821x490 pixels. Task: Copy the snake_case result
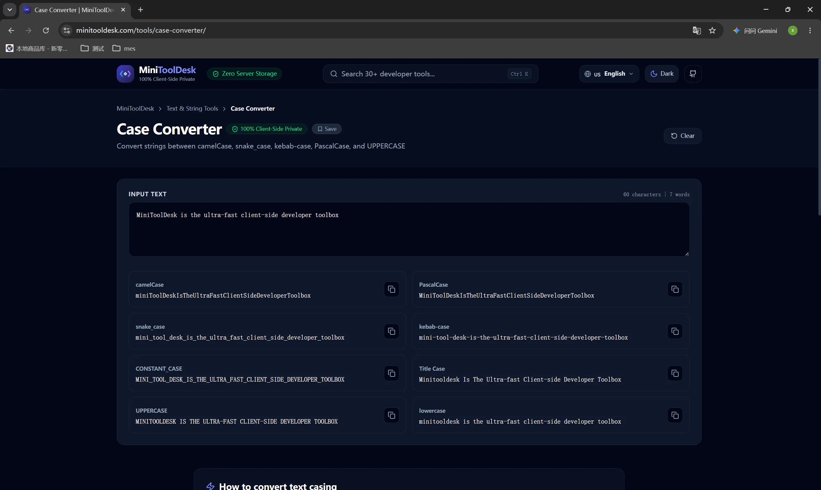(x=391, y=331)
